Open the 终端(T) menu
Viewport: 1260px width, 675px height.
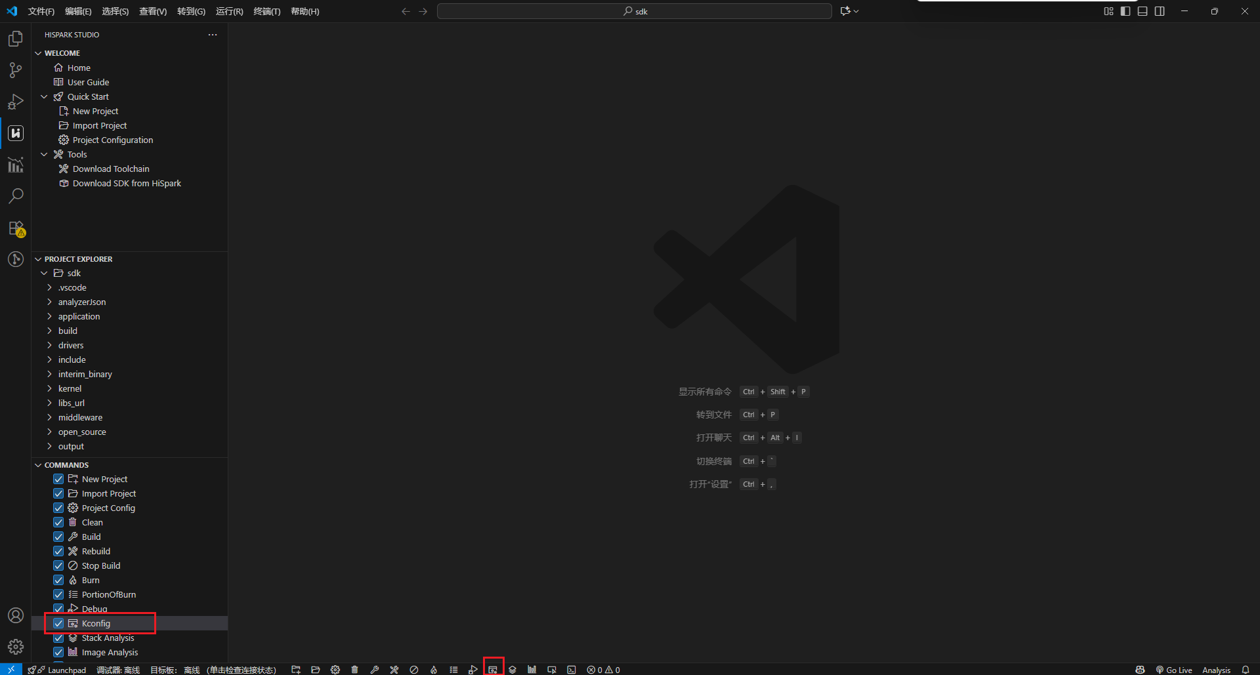tap(266, 11)
